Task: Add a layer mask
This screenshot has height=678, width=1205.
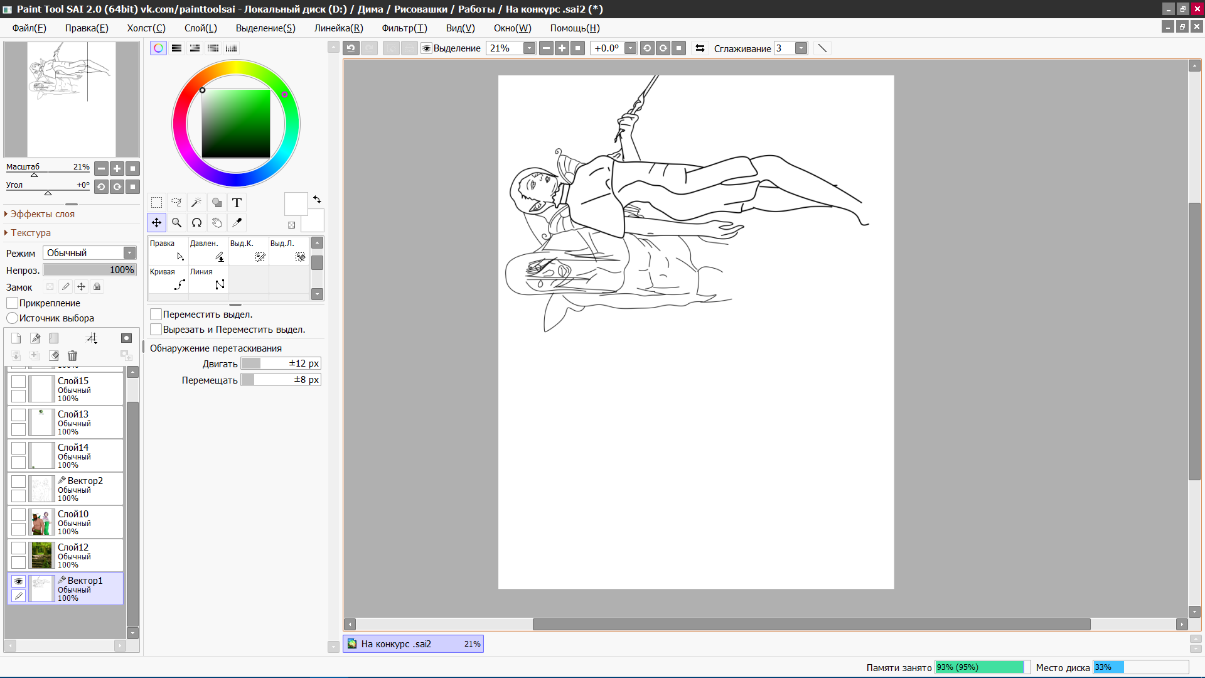Action: click(x=126, y=338)
